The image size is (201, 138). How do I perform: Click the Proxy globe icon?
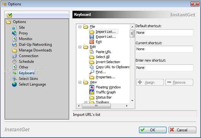[x=14, y=33]
